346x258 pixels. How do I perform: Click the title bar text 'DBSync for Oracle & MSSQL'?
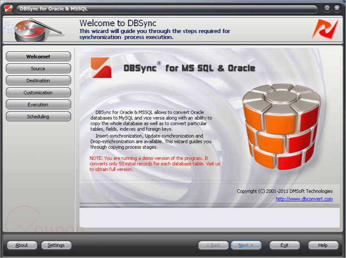[x=54, y=9]
